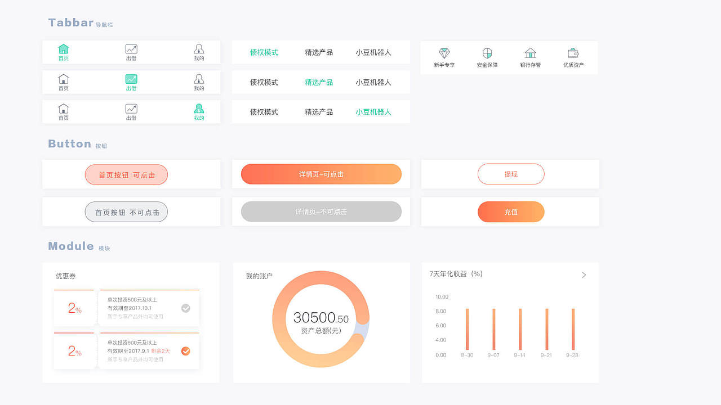This screenshot has width=721, height=405.
Task: Click the 9-28 bar in the chart
Action: pyautogui.click(x=573, y=329)
